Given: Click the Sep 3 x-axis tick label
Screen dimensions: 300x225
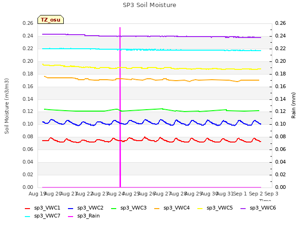Looking at the screenshot, I should 271,194.
